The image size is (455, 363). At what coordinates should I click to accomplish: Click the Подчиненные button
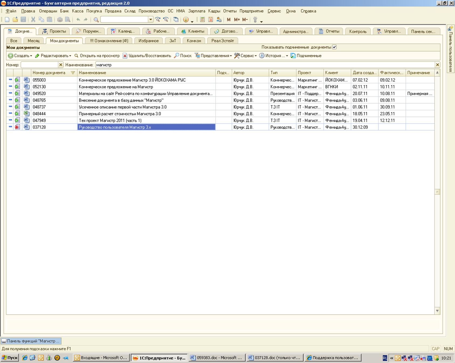click(306, 56)
